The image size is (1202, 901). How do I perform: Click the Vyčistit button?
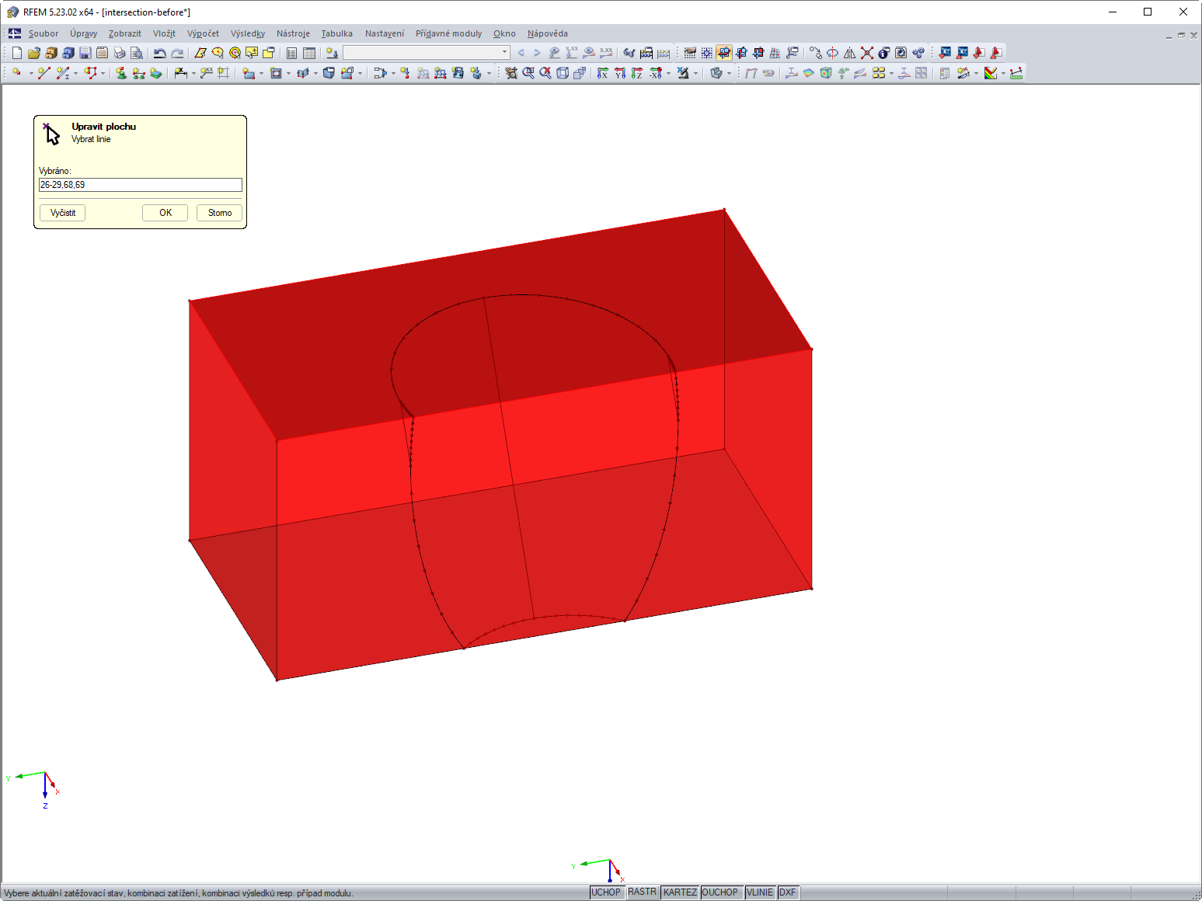pos(63,213)
